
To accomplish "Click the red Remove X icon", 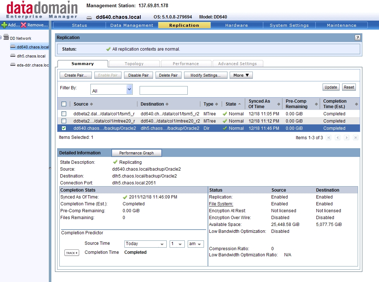I will [x=24, y=25].
